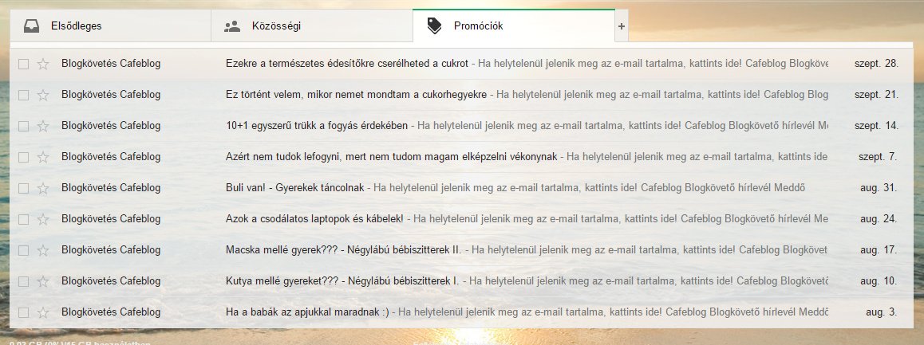The image size is (924, 345).
Task: Check the box for 'Kutya mellé gyereket???' email
Action: point(23,281)
